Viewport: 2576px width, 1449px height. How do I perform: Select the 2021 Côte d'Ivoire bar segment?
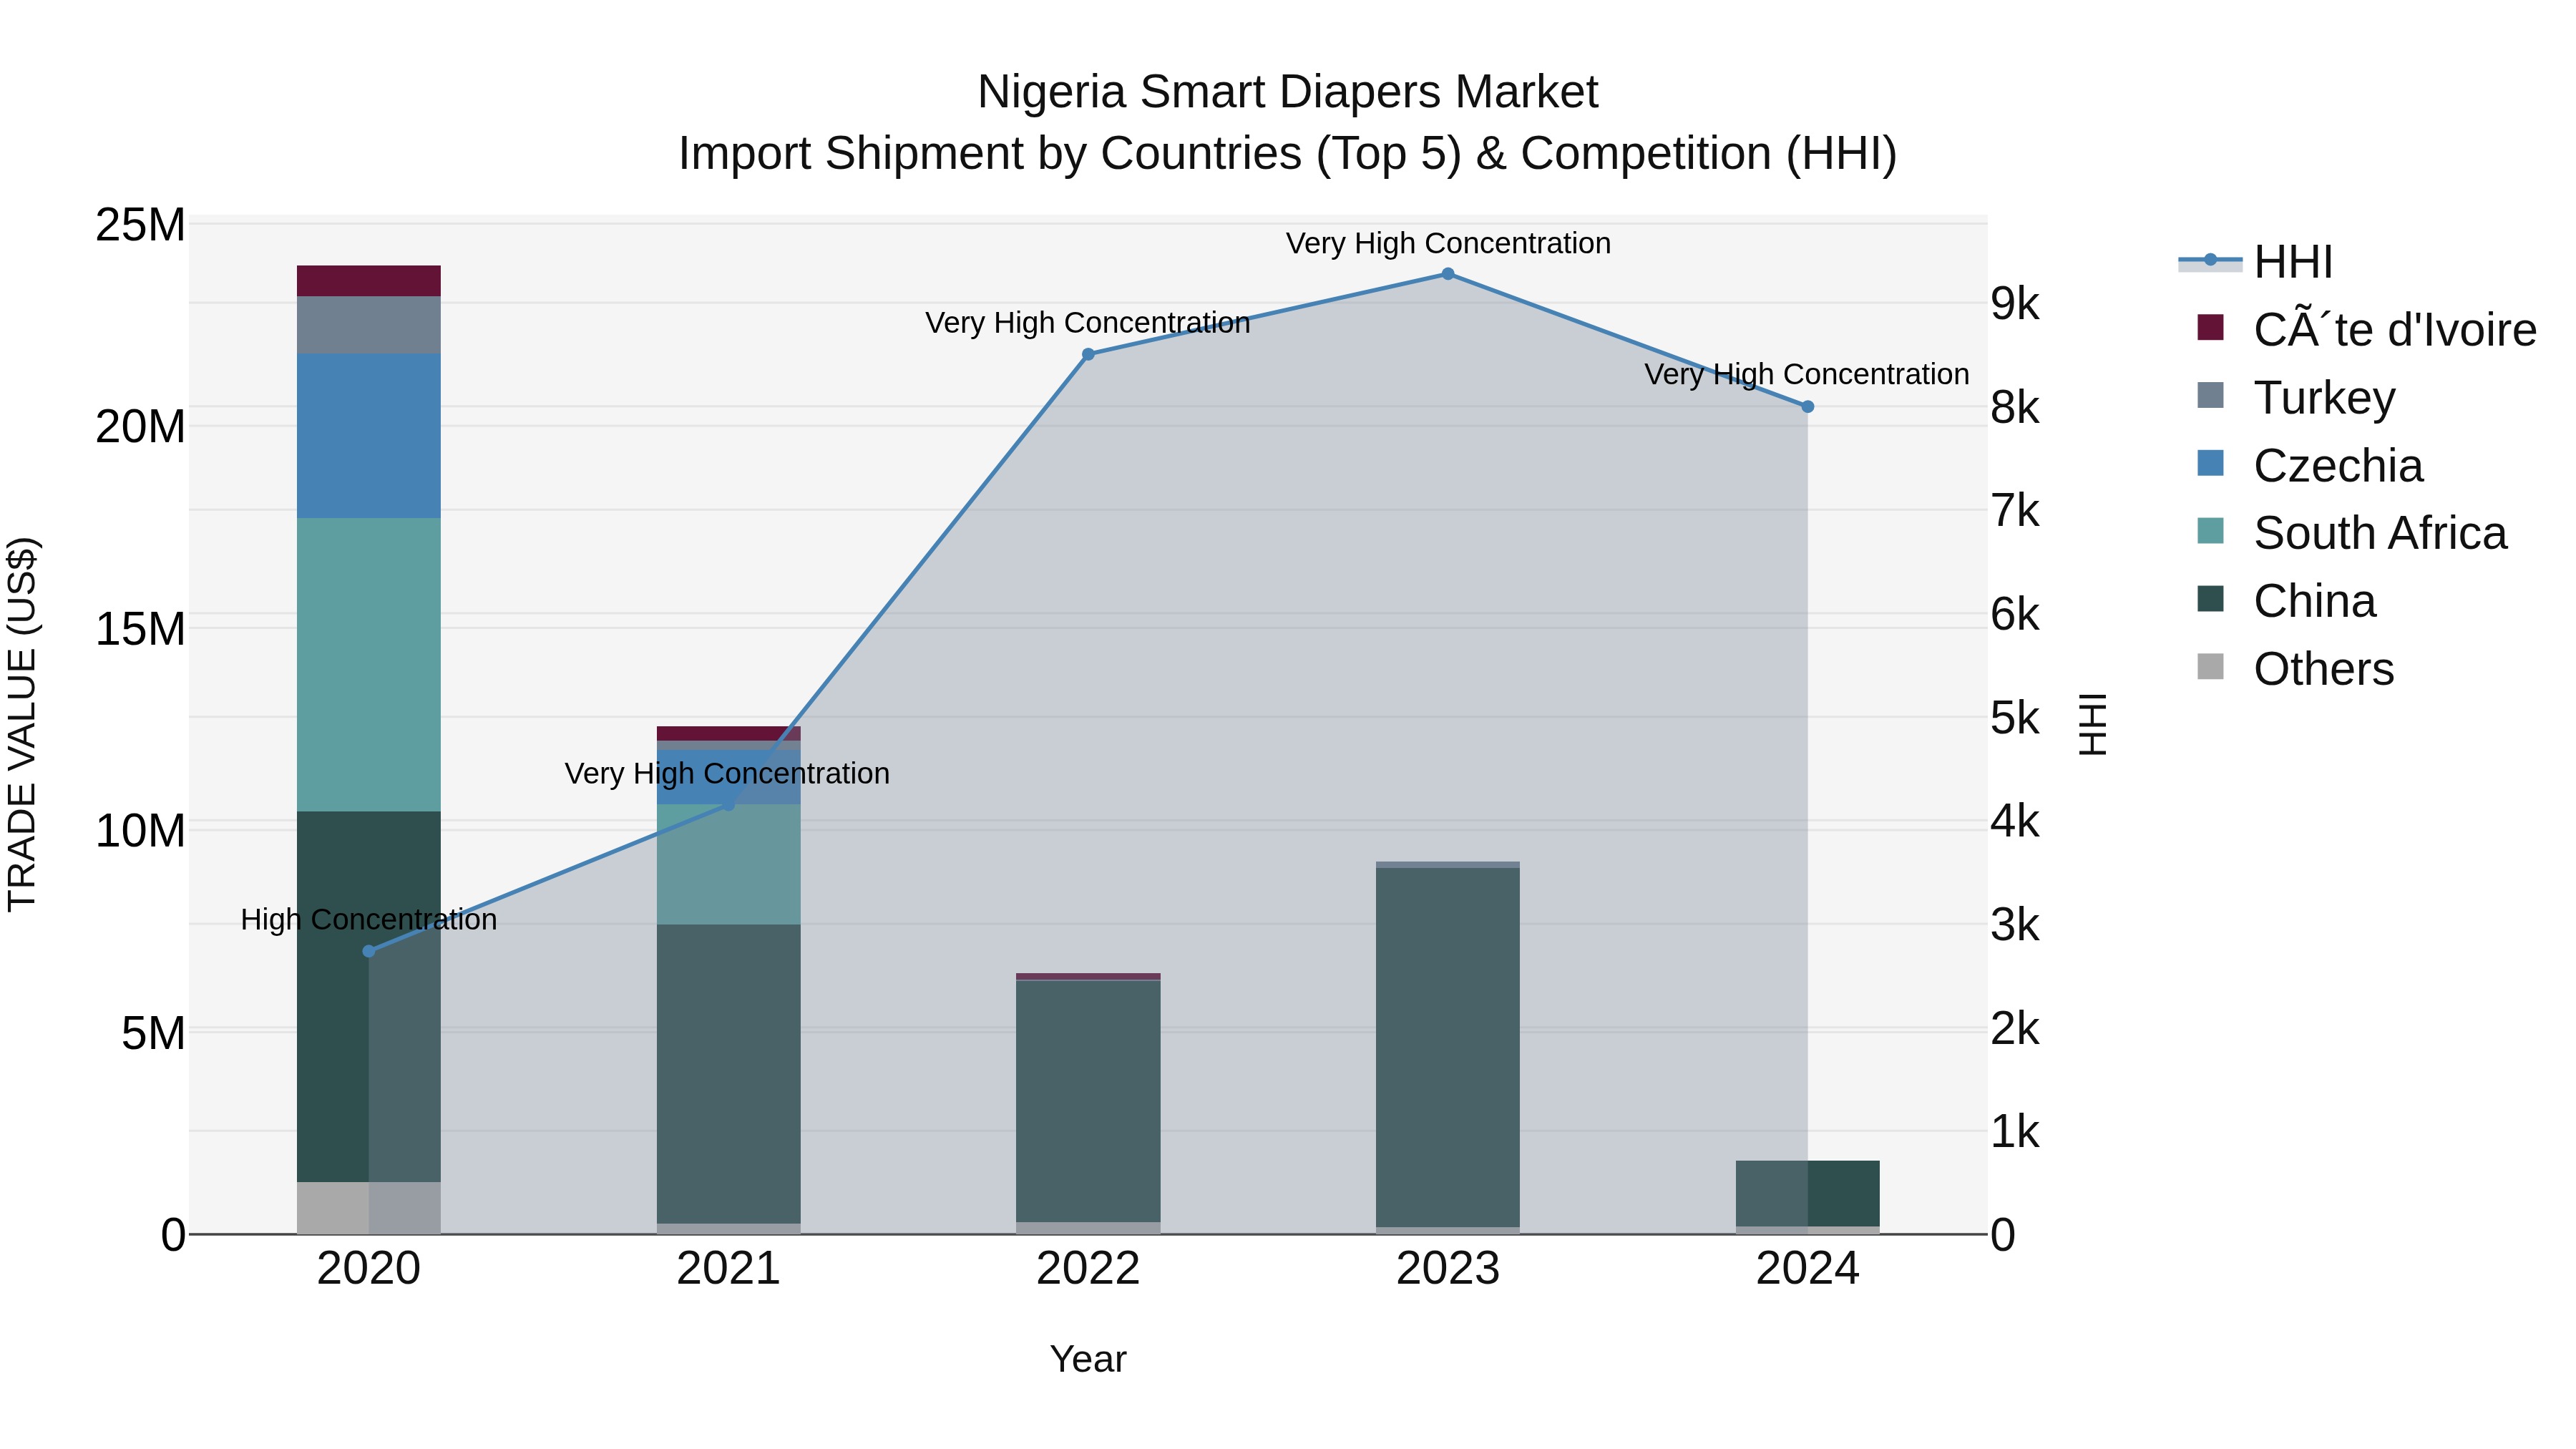[729, 734]
